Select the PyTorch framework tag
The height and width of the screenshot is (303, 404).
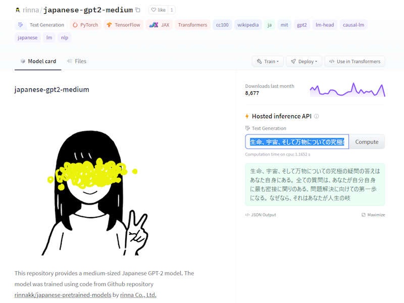(85, 25)
